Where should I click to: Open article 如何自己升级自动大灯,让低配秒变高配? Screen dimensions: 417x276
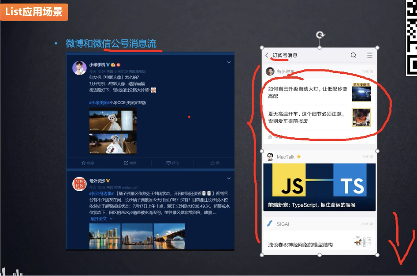coord(308,92)
